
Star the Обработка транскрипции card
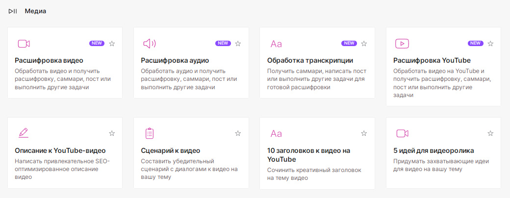click(364, 44)
